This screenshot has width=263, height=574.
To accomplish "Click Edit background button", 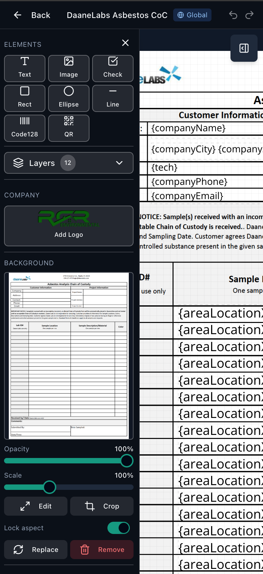I will pyautogui.click(x=36, y=506).
